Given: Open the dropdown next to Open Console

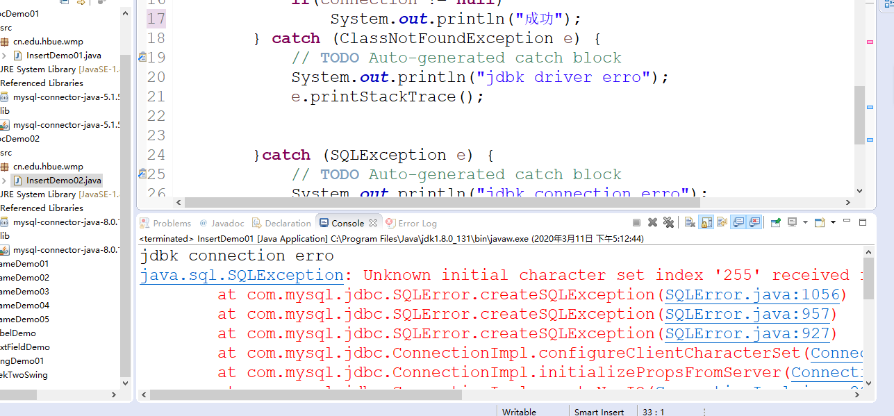Looking at the screenshot, I should 833,222.
